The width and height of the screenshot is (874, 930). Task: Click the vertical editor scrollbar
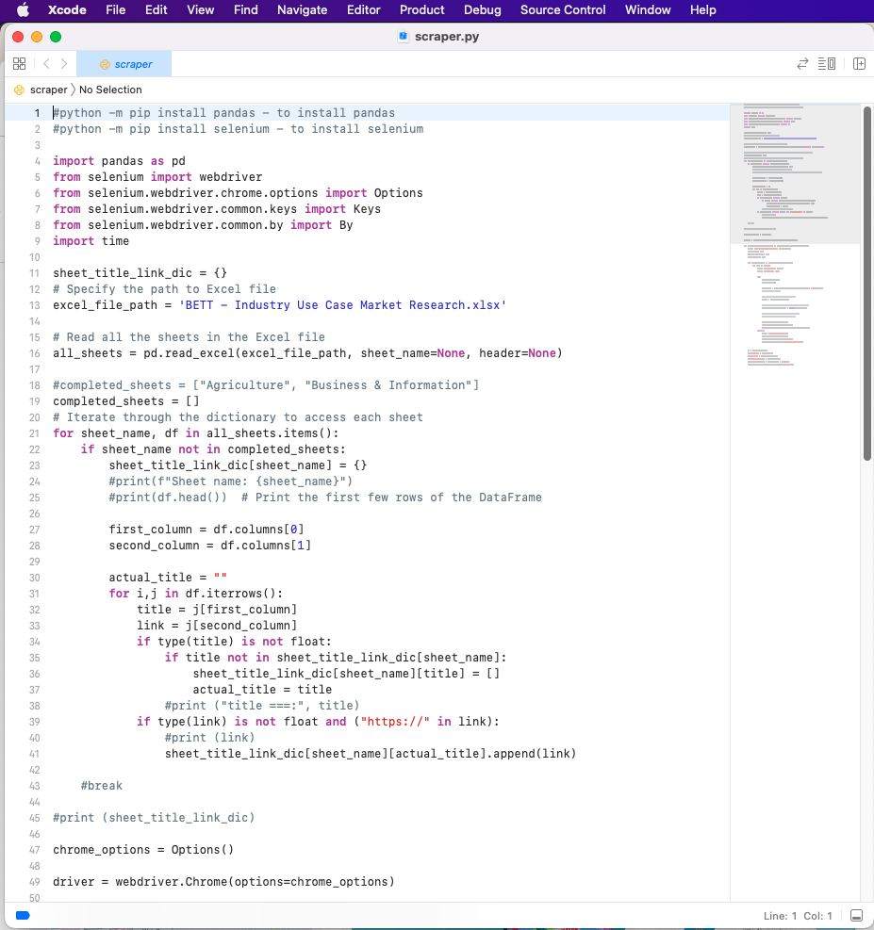tap(866, 284)
